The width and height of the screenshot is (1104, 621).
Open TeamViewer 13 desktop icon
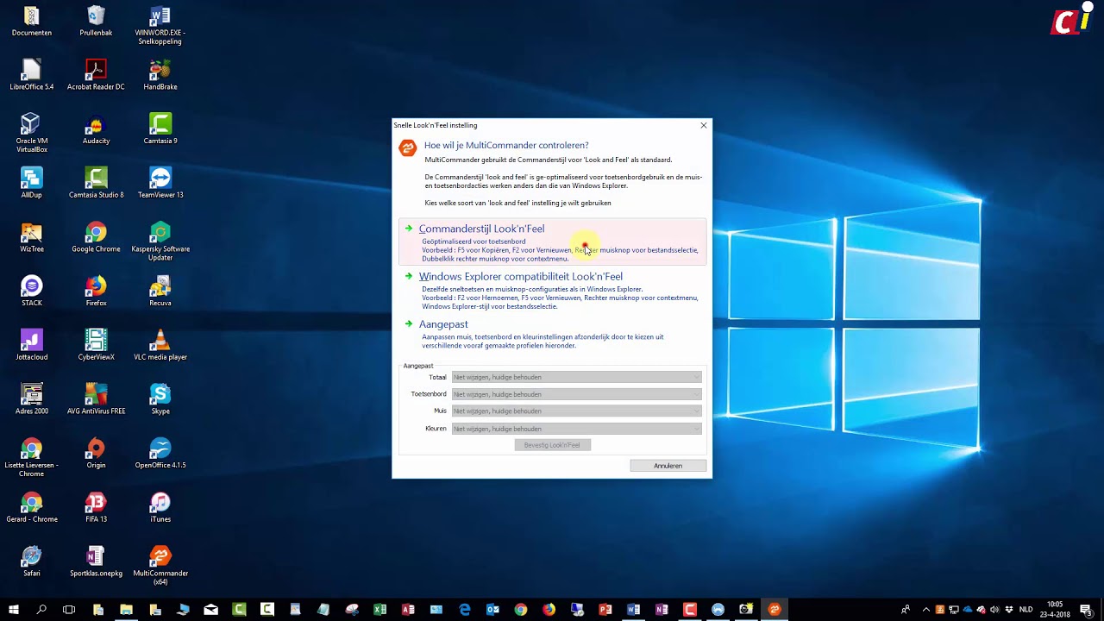(x=160, y=183)
